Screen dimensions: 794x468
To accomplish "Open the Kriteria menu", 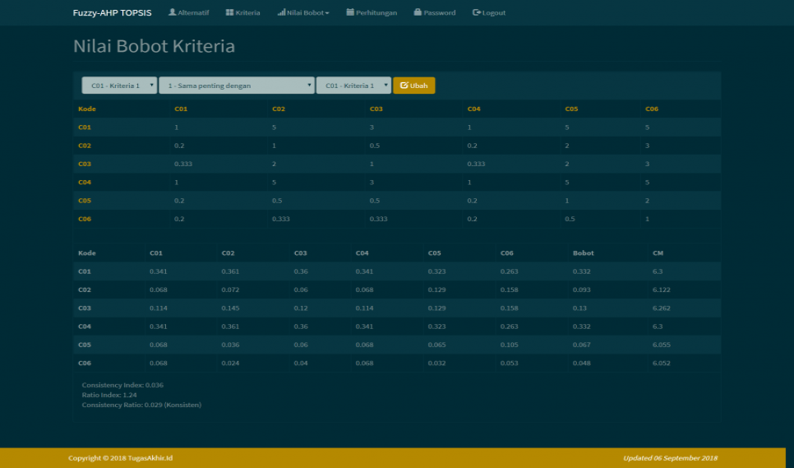I will tap(243, 12).
